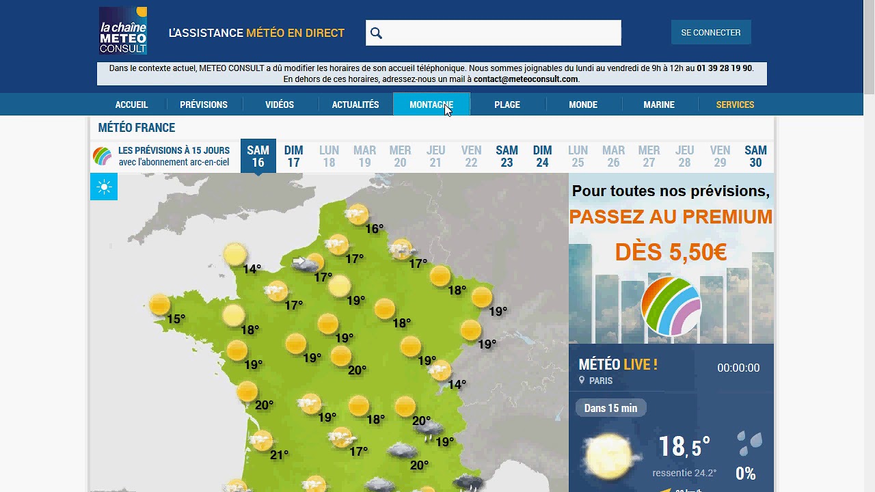The width and height of the screenshot is (875, 492).
Task: Click the sun icon beside 15° in Brittany
Action: pyautogui.click(x=159, y=305)
